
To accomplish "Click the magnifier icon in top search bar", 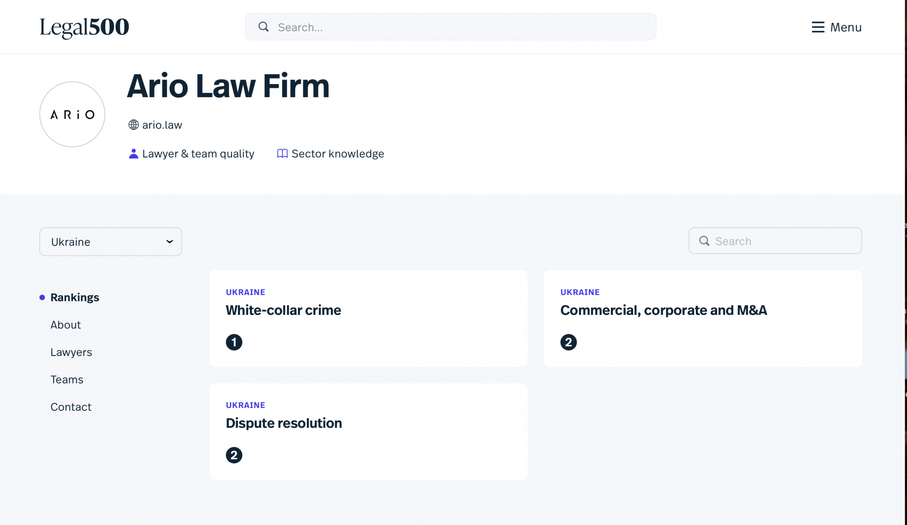I will (x=264, y=27).
